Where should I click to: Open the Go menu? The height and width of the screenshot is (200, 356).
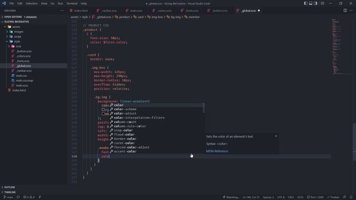pos(52,3)
